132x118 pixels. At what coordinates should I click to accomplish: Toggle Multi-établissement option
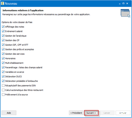(x=3, y=63)
